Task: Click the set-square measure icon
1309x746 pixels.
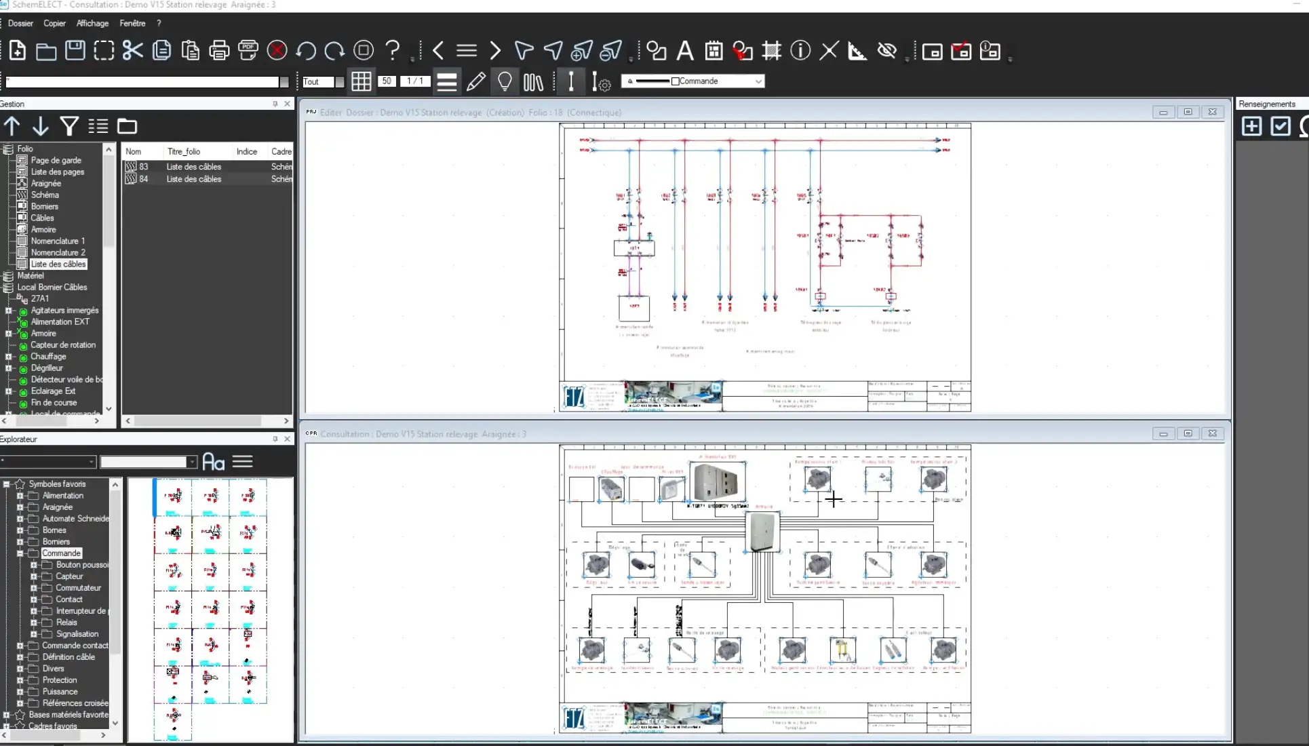Action: coord(857,51)
